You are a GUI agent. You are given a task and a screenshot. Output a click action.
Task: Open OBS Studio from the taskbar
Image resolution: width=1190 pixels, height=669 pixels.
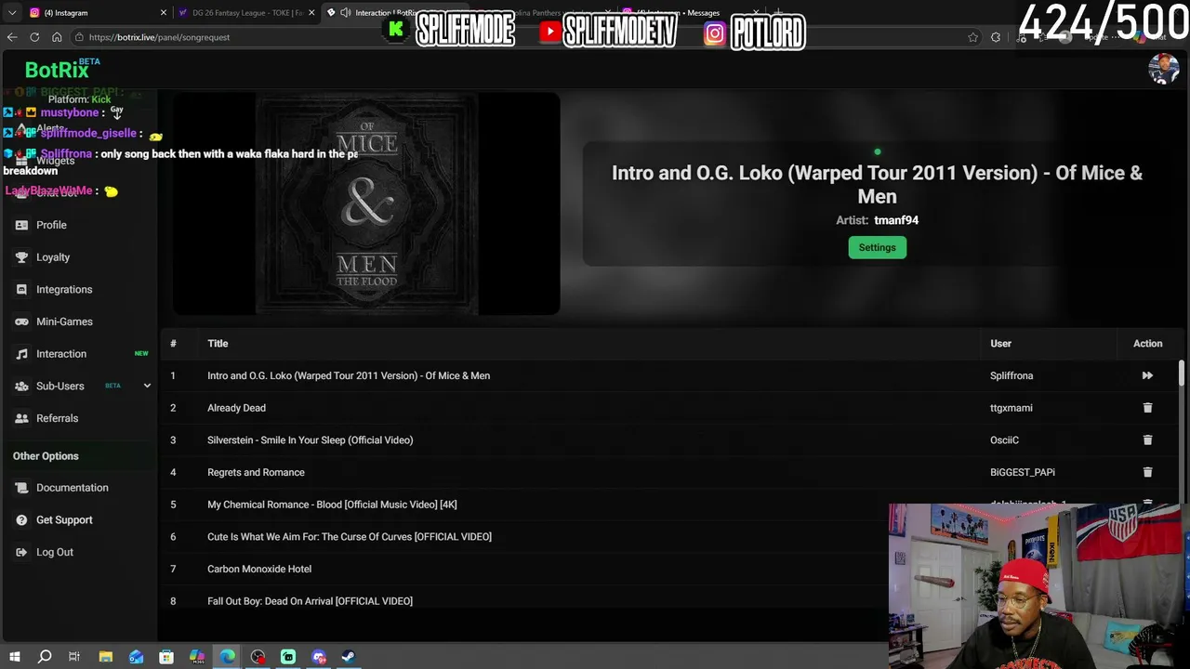click(258, 657)
